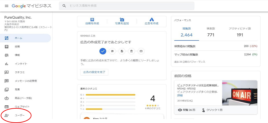The image size is (268, 123).
Task: Click the メッセージの送受信 chat icon
Action: 6,81
